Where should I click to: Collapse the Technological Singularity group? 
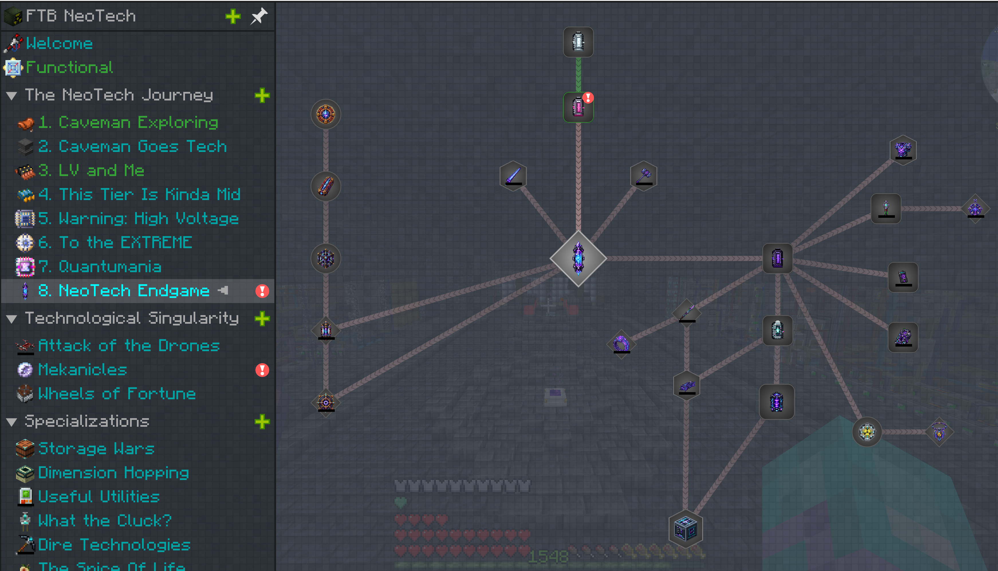pyautogui.click(x=12, y=319)
